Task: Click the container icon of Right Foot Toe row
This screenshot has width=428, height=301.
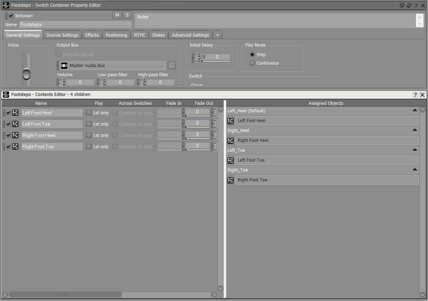Action: (15, 146)
